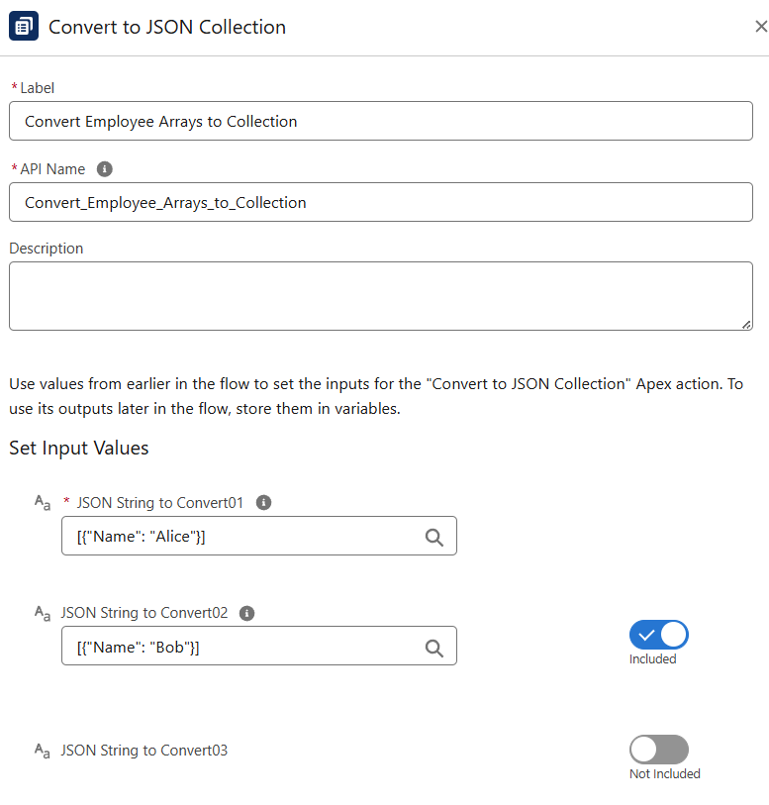
Task: Open info icon for JSON String to Convert02
Action: point(247,613)
